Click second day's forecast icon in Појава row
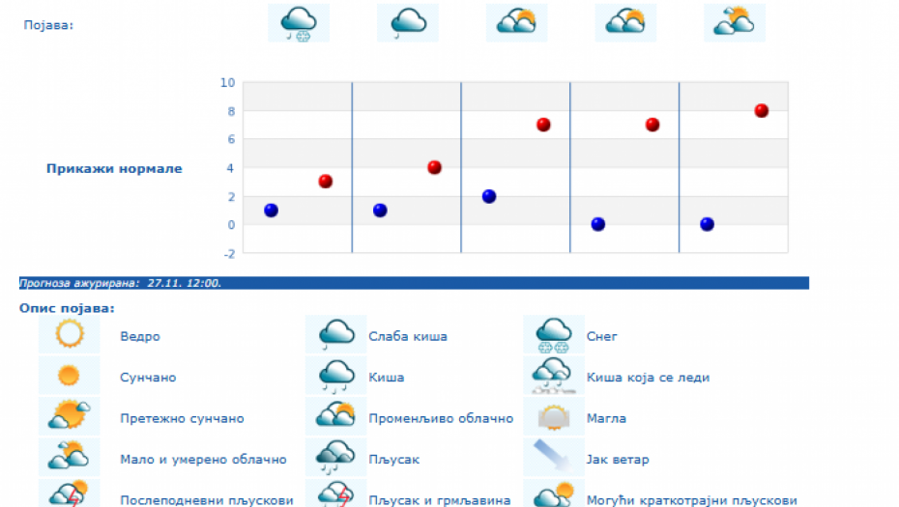This screenshot has width=899, height=507. (408, 23)
